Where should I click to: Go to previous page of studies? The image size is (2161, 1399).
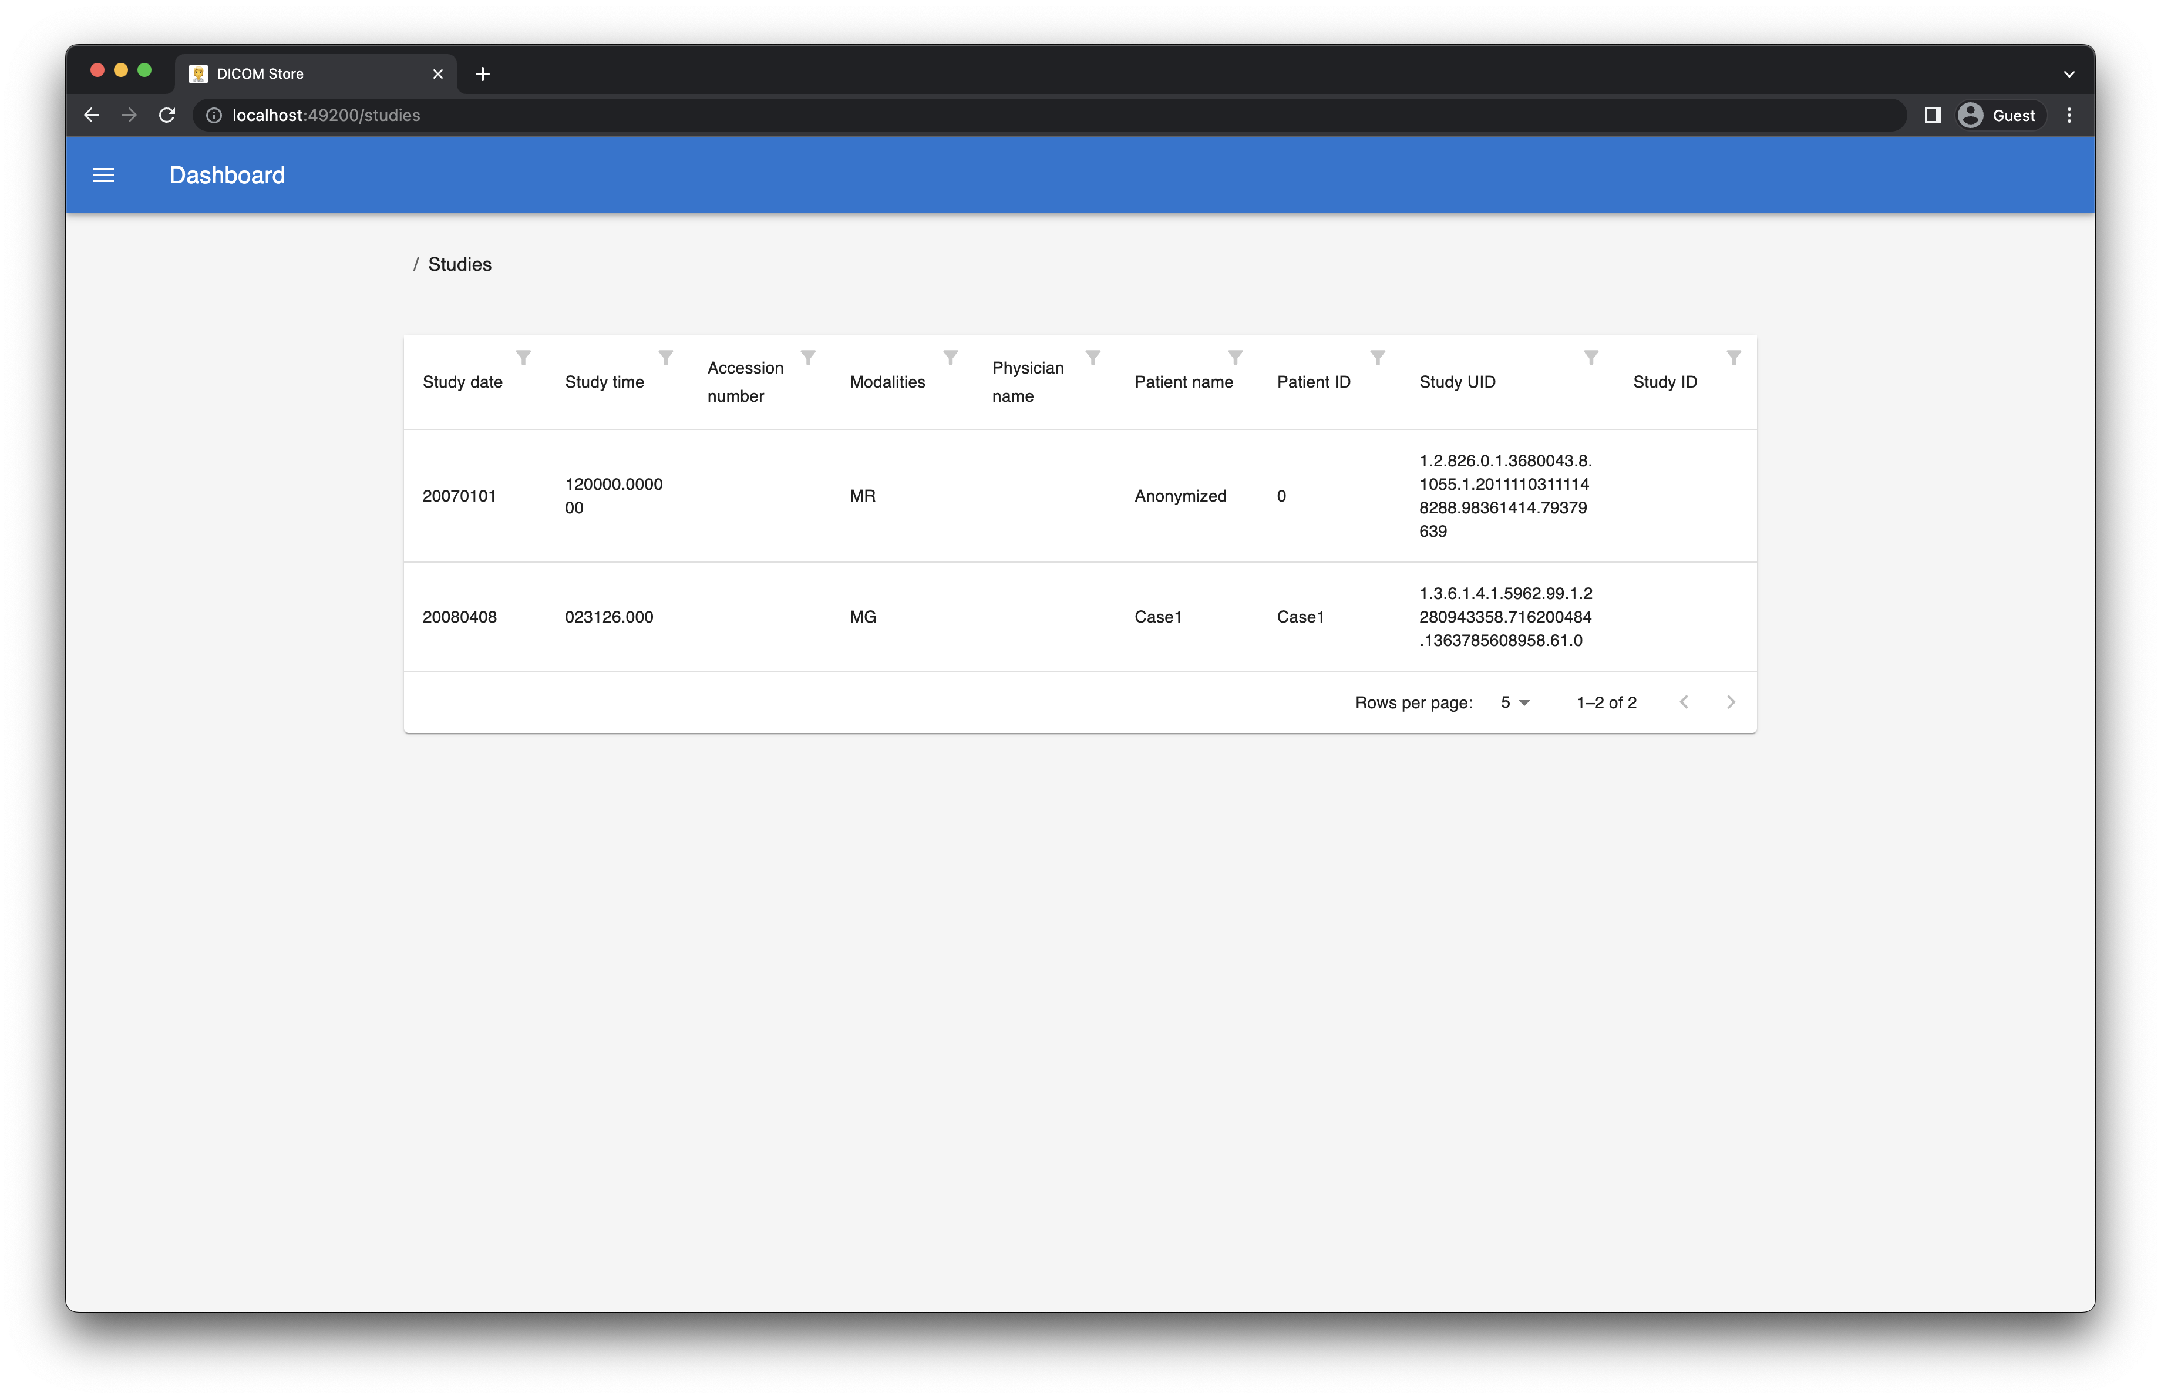point(1684,702)
